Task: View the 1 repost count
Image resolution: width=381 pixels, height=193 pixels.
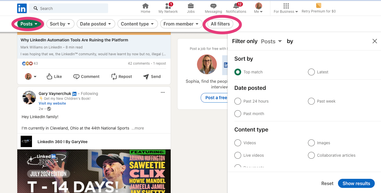Action: tap(160, 63)
